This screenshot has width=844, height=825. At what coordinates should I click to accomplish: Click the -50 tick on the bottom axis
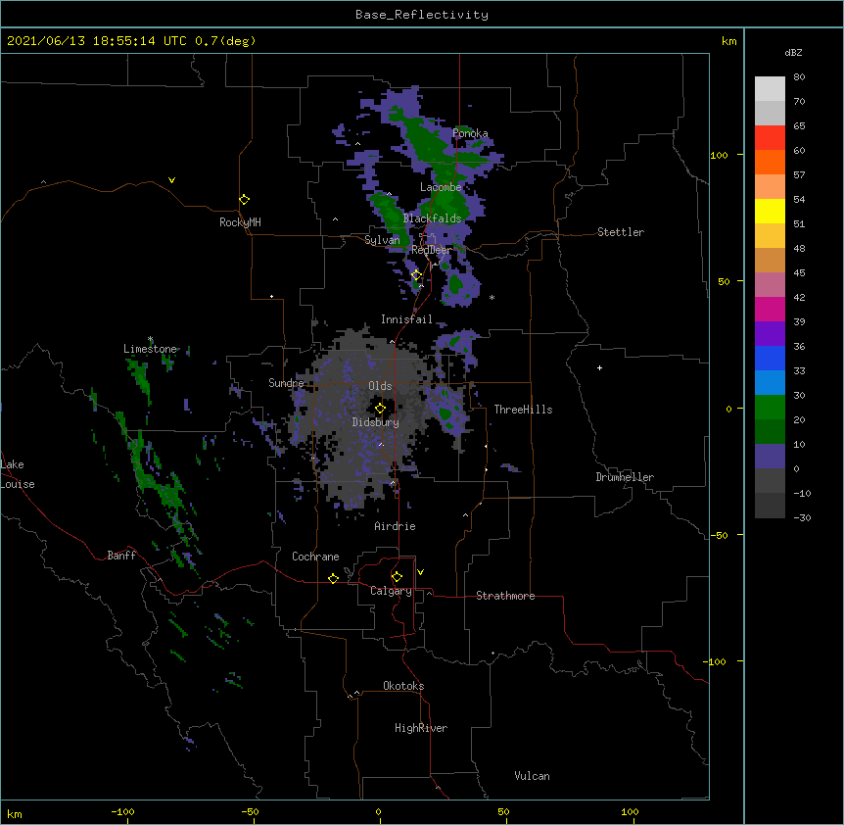(250, 811)
